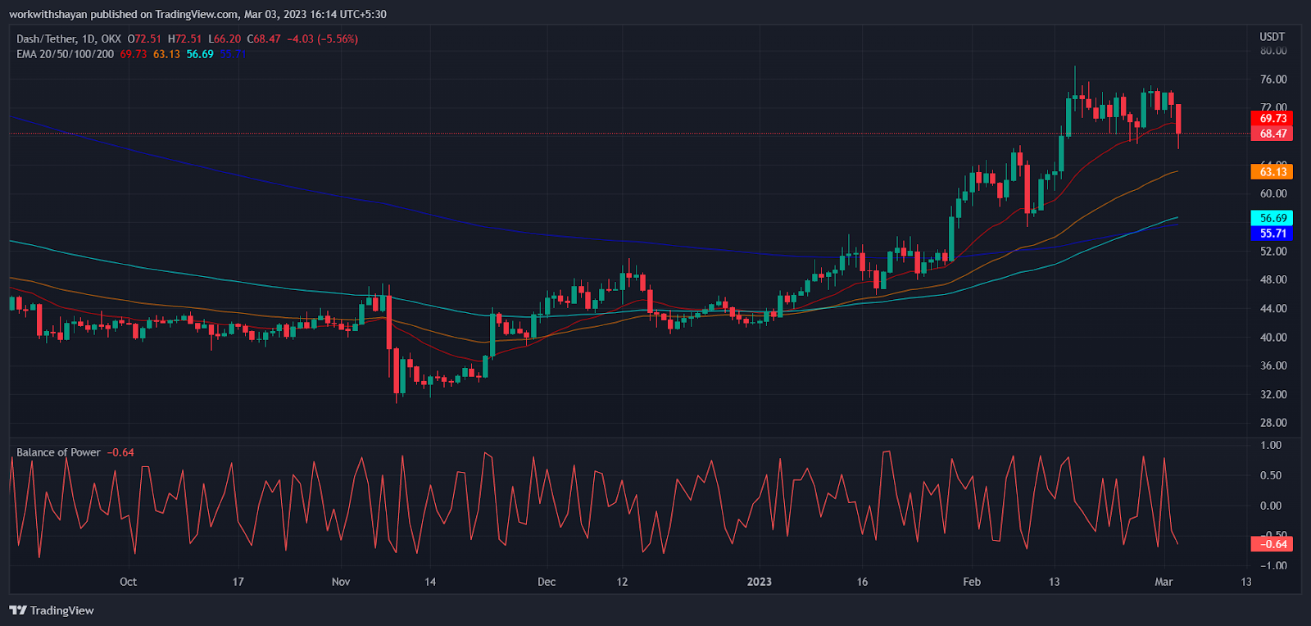Click the close value C68.47 in legend

pos(264,39)
